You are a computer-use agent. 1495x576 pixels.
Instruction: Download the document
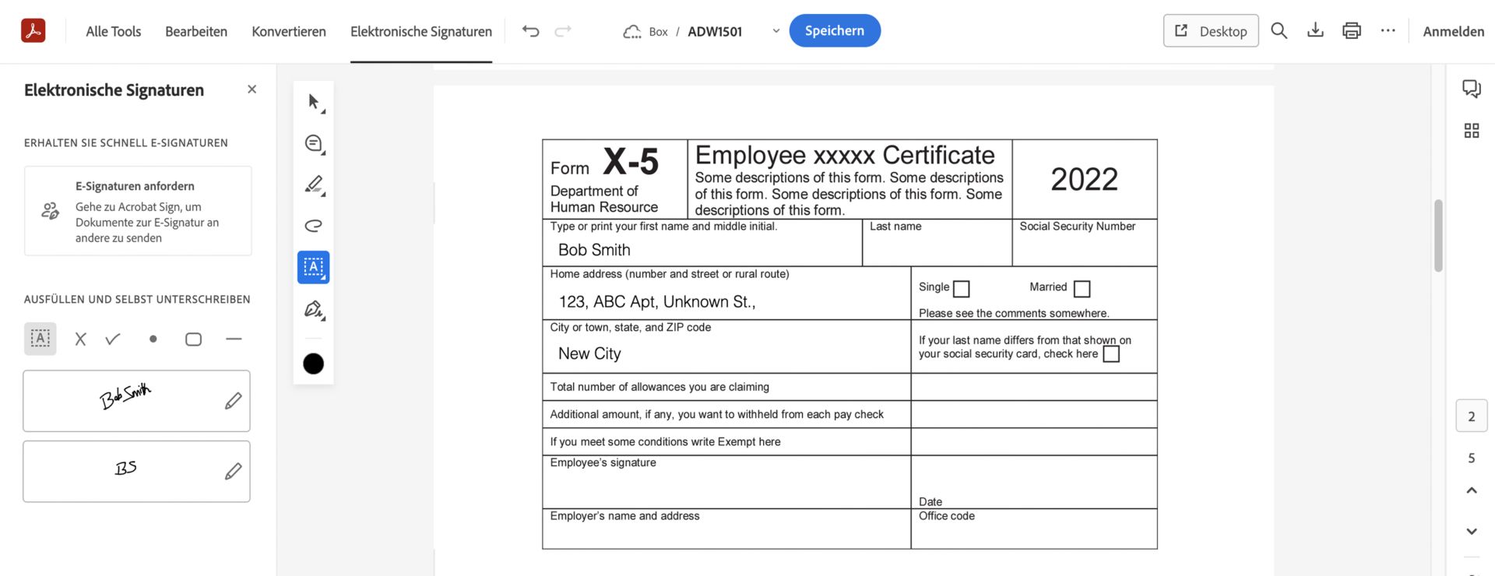[x=1315, y=30]
